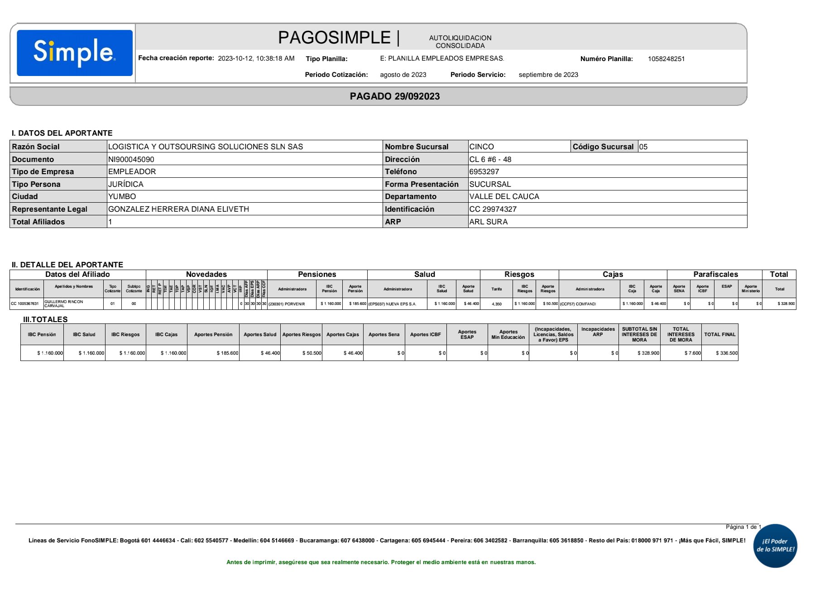Click the '¡El Poder de lo SIMPLE!' badge
Image resolution: width=815 pixels, height=589 pixels.
(775, 546)
